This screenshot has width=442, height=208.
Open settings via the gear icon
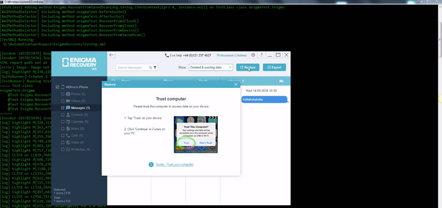pyautogui.click(x=253, y=55)
